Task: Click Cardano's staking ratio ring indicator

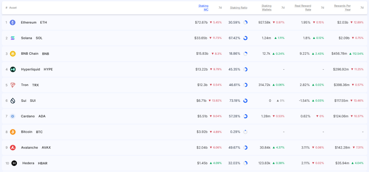Action: point(245,116)
